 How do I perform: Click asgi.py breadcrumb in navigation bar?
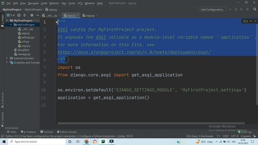pos(51,10)
